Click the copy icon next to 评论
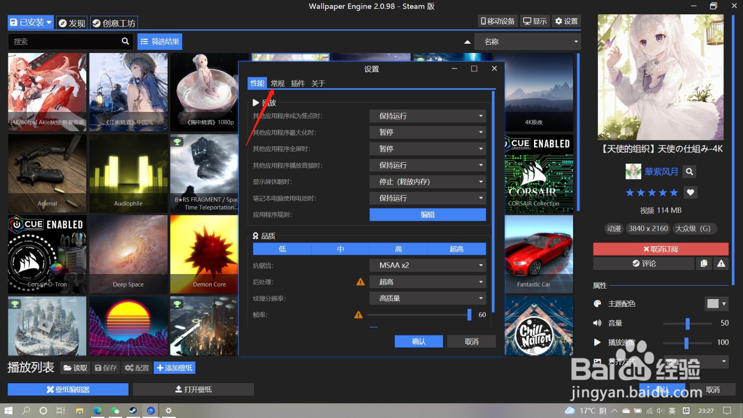Viewport: 743px width, 418px height. pyautogui.click(x=704, y=263)
